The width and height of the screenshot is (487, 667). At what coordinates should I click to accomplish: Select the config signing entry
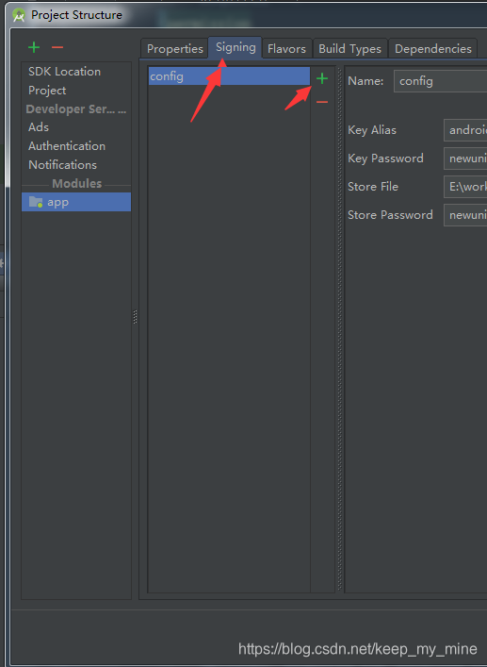point(229,76)
